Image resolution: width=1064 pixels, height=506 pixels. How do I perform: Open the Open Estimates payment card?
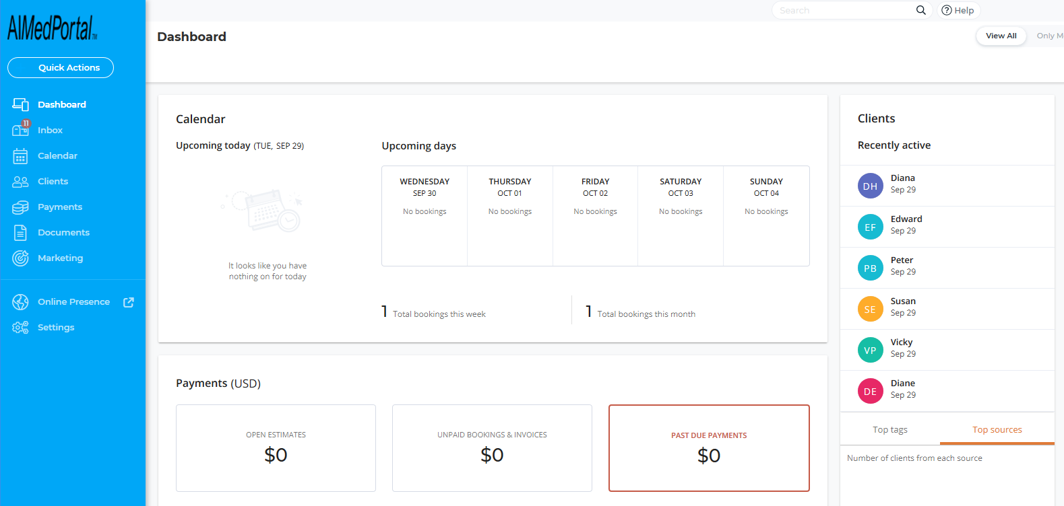[276, 448]
